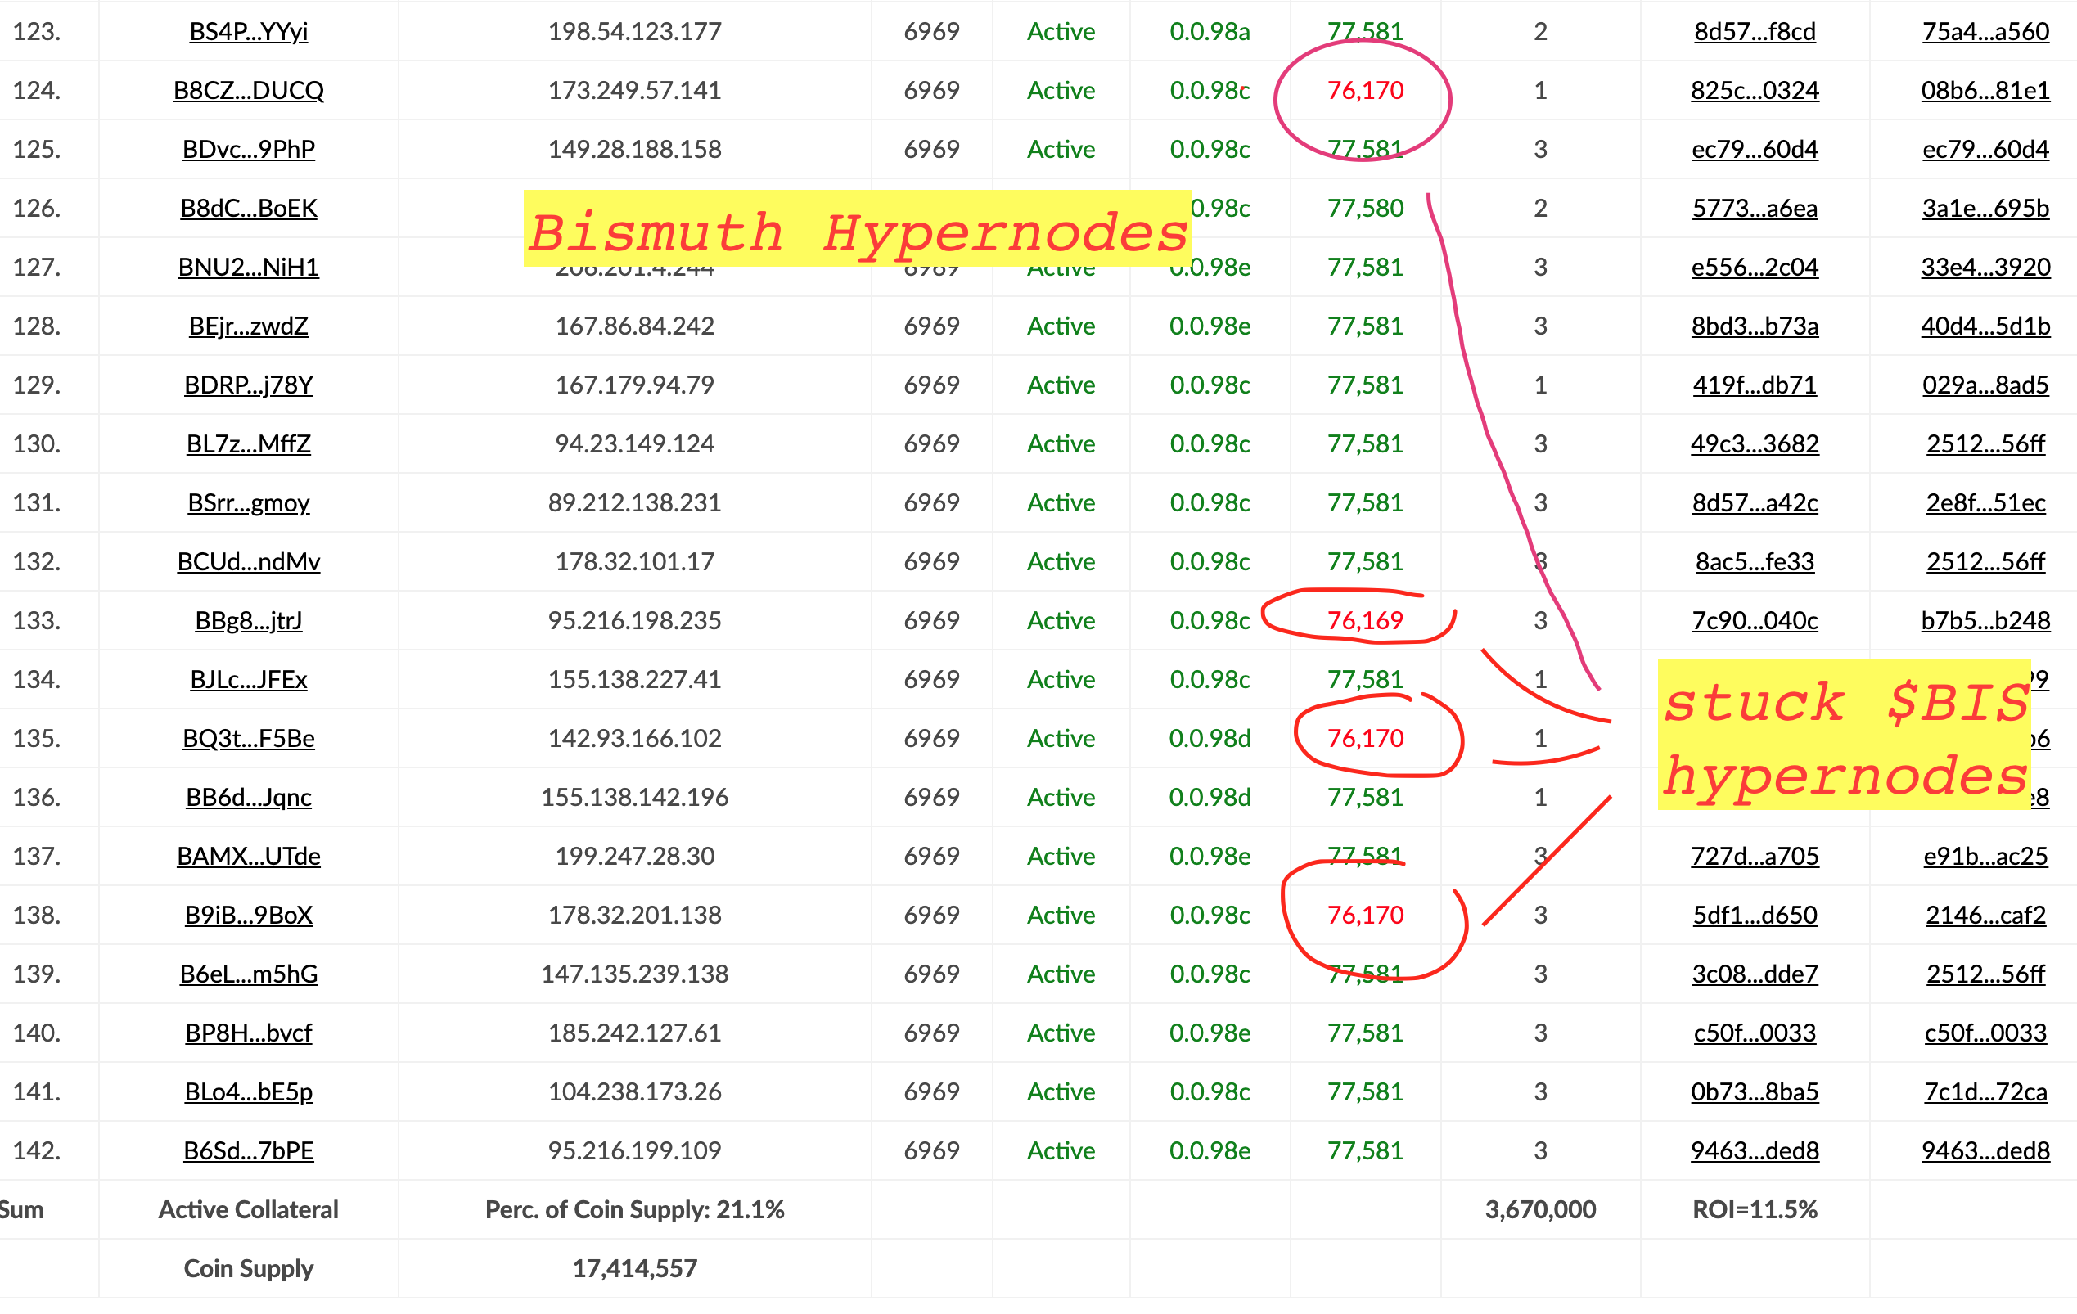The height and width of the screenshot is (1314, 2077).
Task: Open hypernode address BEjr...zwdZ
Action: point(249,326)
